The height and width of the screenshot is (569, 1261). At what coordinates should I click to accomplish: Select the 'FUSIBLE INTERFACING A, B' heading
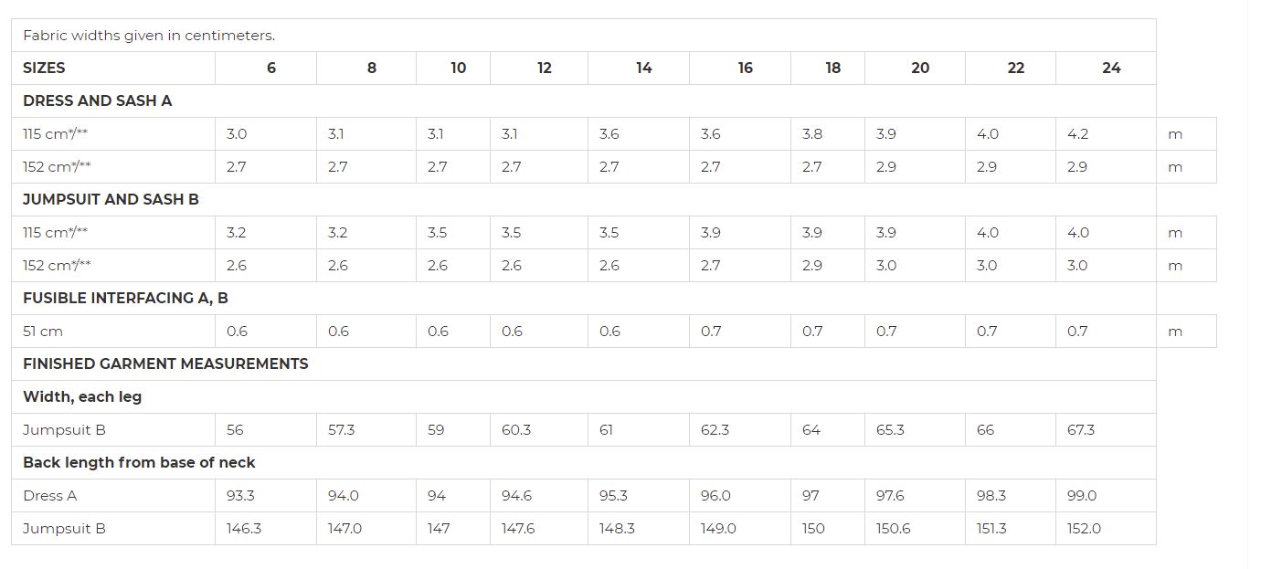125,299
